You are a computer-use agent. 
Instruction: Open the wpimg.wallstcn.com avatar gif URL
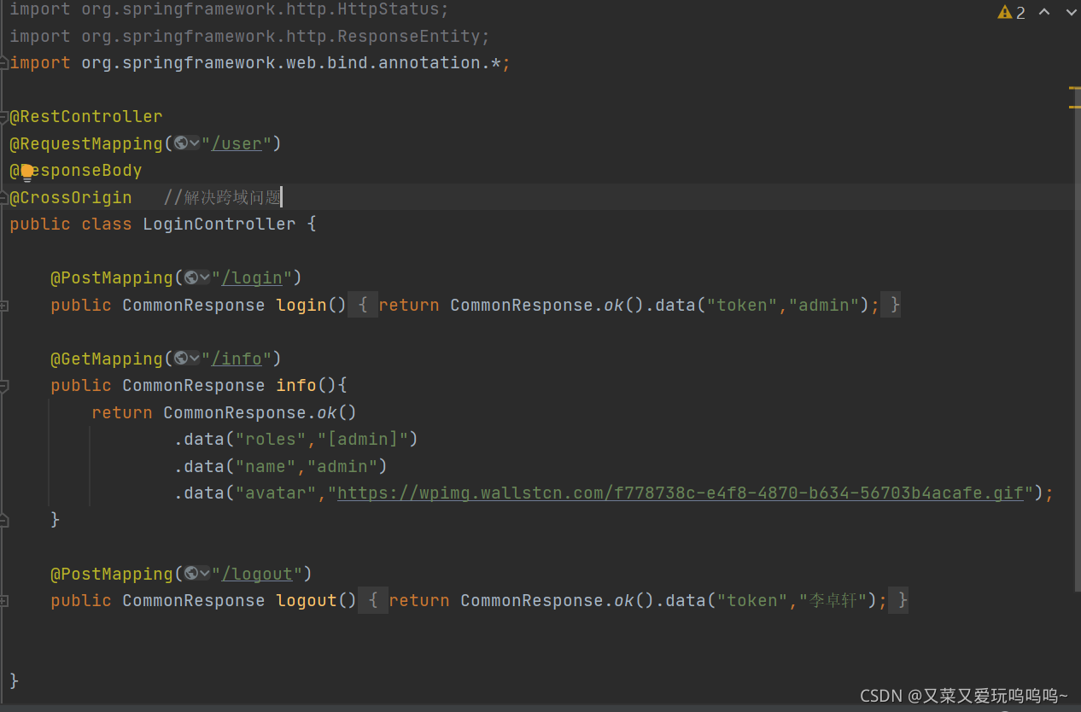pyautogui.click(x=680, y=493)
